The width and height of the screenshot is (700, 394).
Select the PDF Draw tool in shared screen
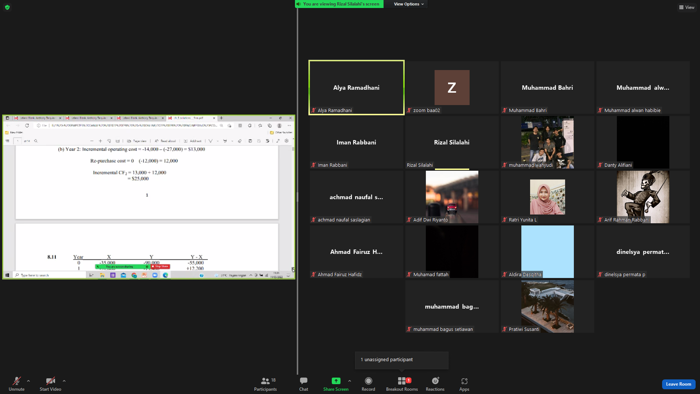click(210, 141)
